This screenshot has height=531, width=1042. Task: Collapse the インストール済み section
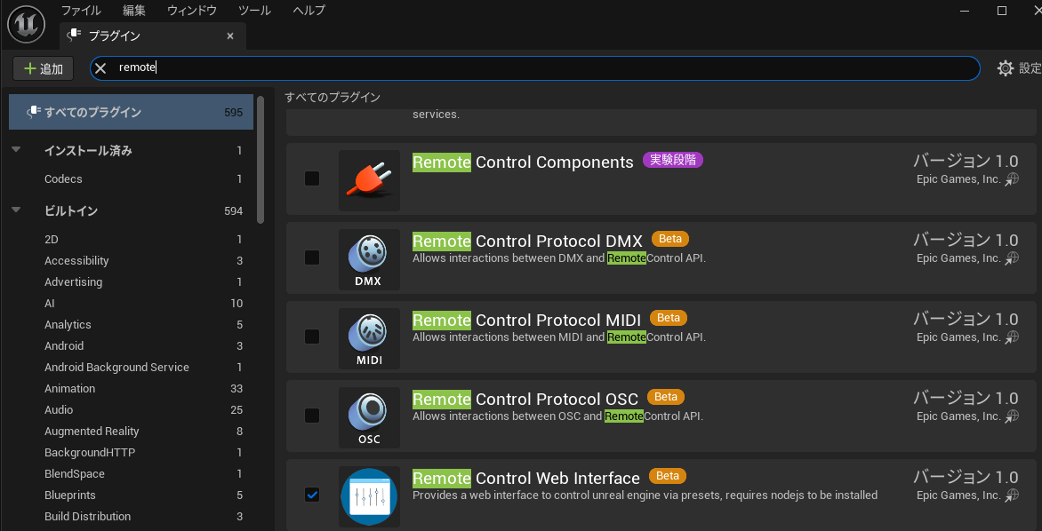18,150
